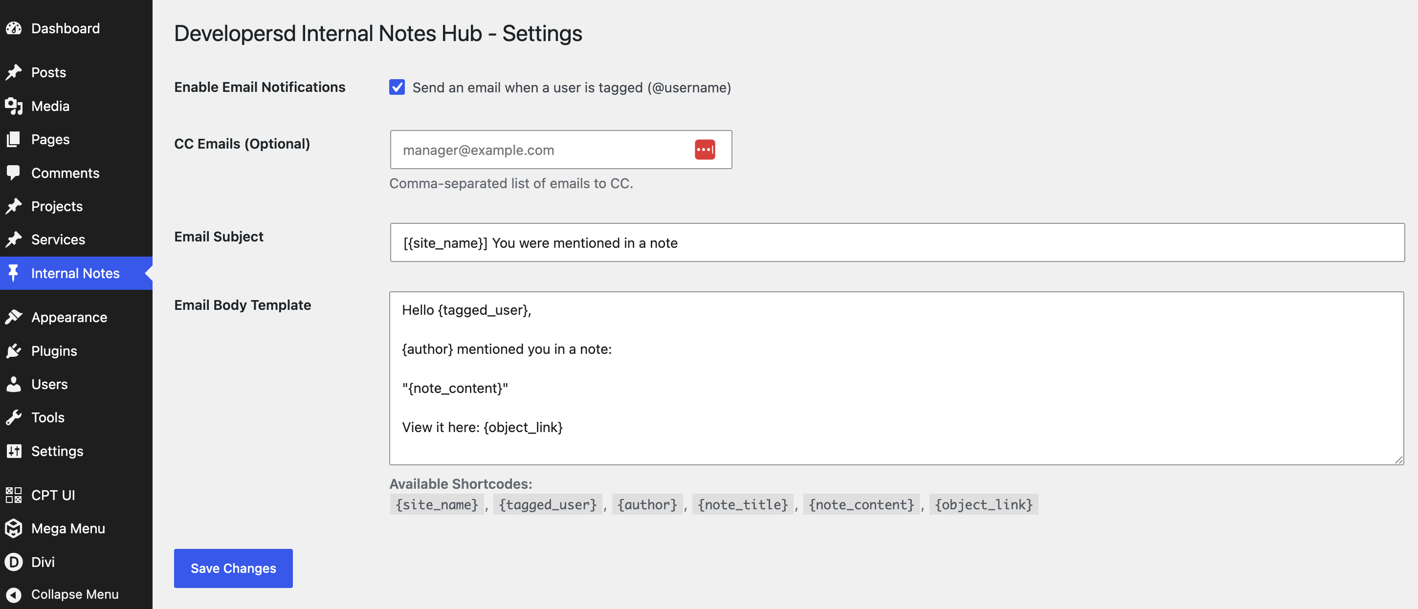Click the Mega Menu box icon
The width and height of the screenshot is (1418, 609).
(x=14, y=529)
